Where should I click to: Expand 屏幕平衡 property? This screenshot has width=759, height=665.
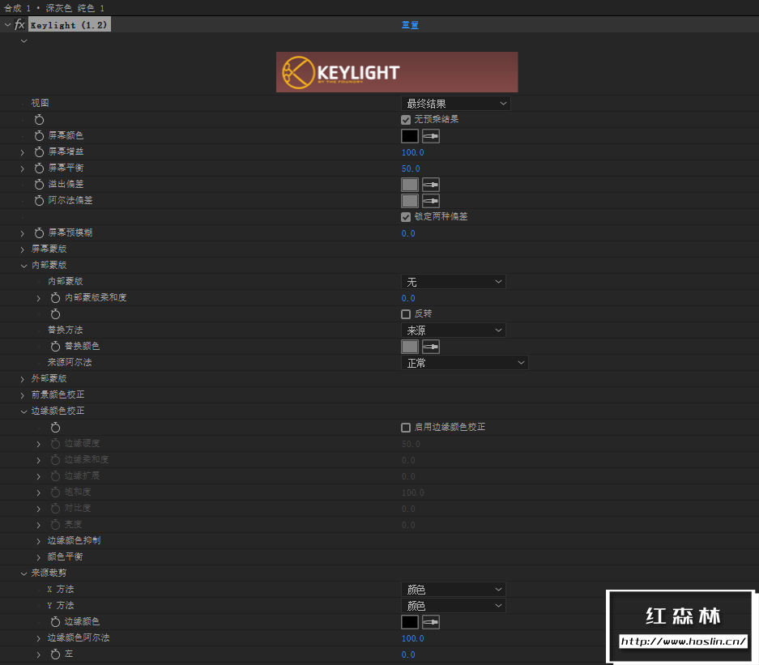point(22,168)
